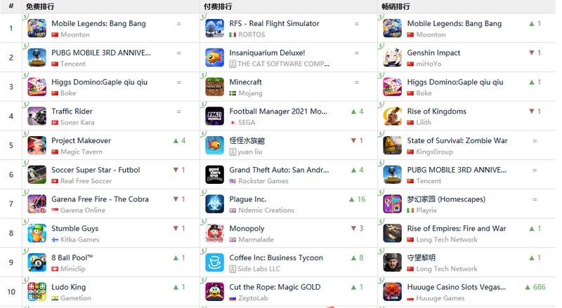Open the Ludo King game icon

coord(37,292)
